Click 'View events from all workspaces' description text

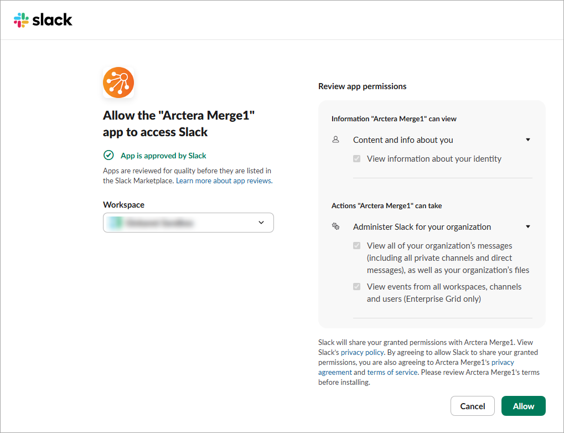(444, 293)
